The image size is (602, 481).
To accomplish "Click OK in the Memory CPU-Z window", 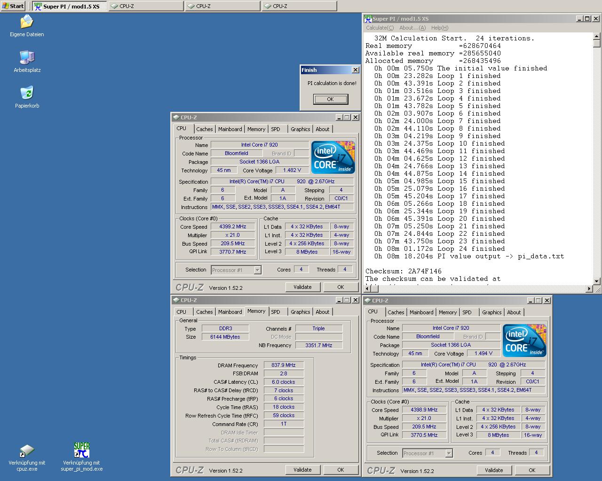I will click(341, 470).
